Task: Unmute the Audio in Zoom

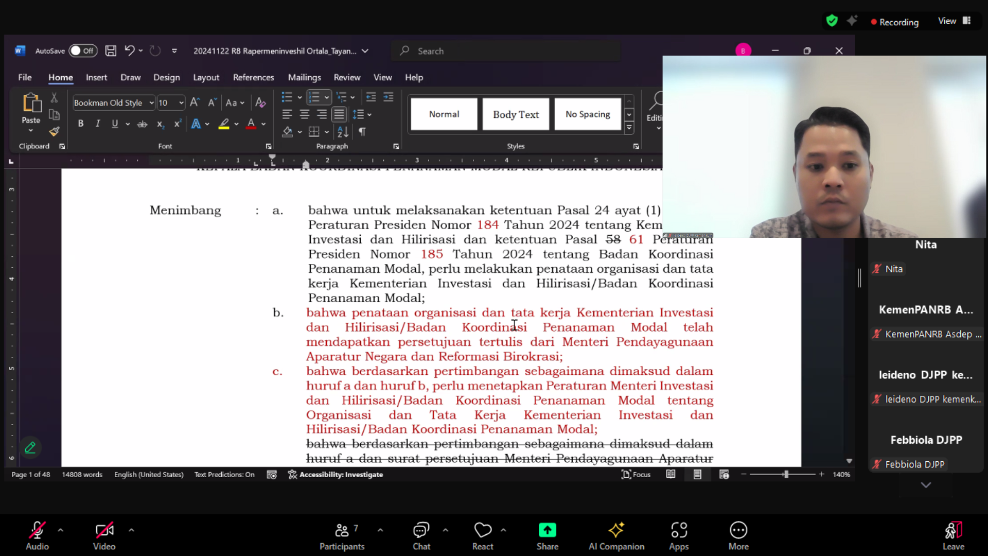Action: [37, 535]
